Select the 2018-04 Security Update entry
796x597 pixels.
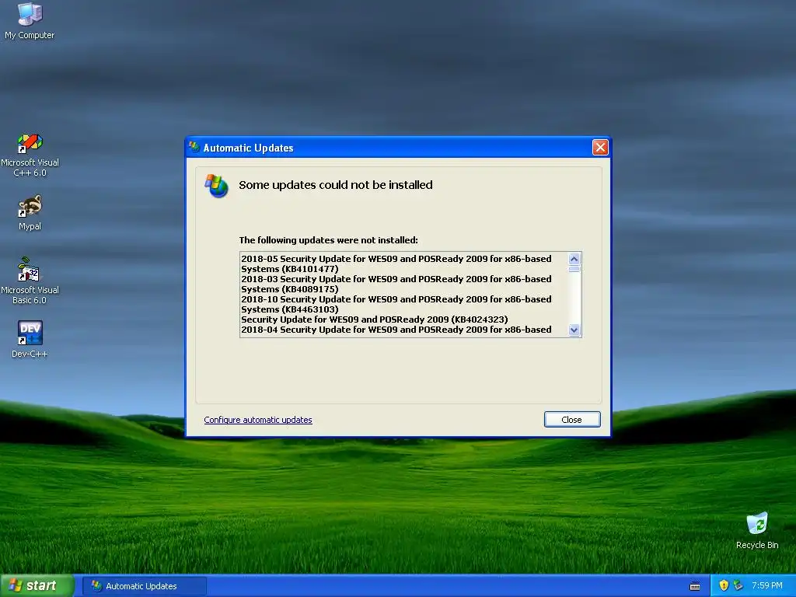click(x=396, y=330)
